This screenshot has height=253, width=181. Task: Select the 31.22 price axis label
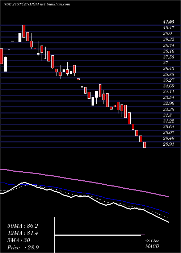[x=169, y=121]
